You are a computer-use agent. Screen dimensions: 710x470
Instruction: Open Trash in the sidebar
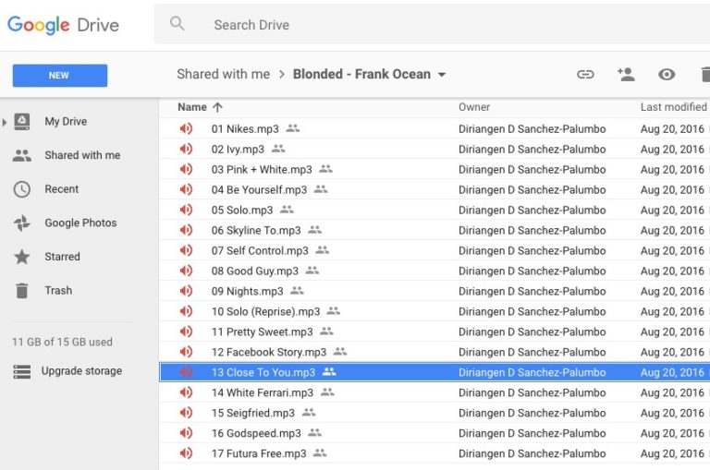pos(58,291)
